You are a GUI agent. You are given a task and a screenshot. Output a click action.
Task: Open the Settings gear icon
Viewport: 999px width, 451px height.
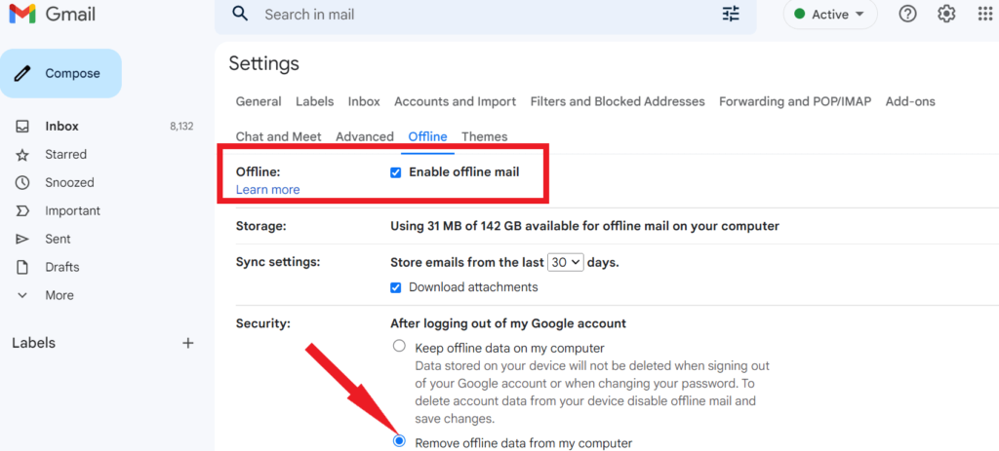tap(946, 14)
